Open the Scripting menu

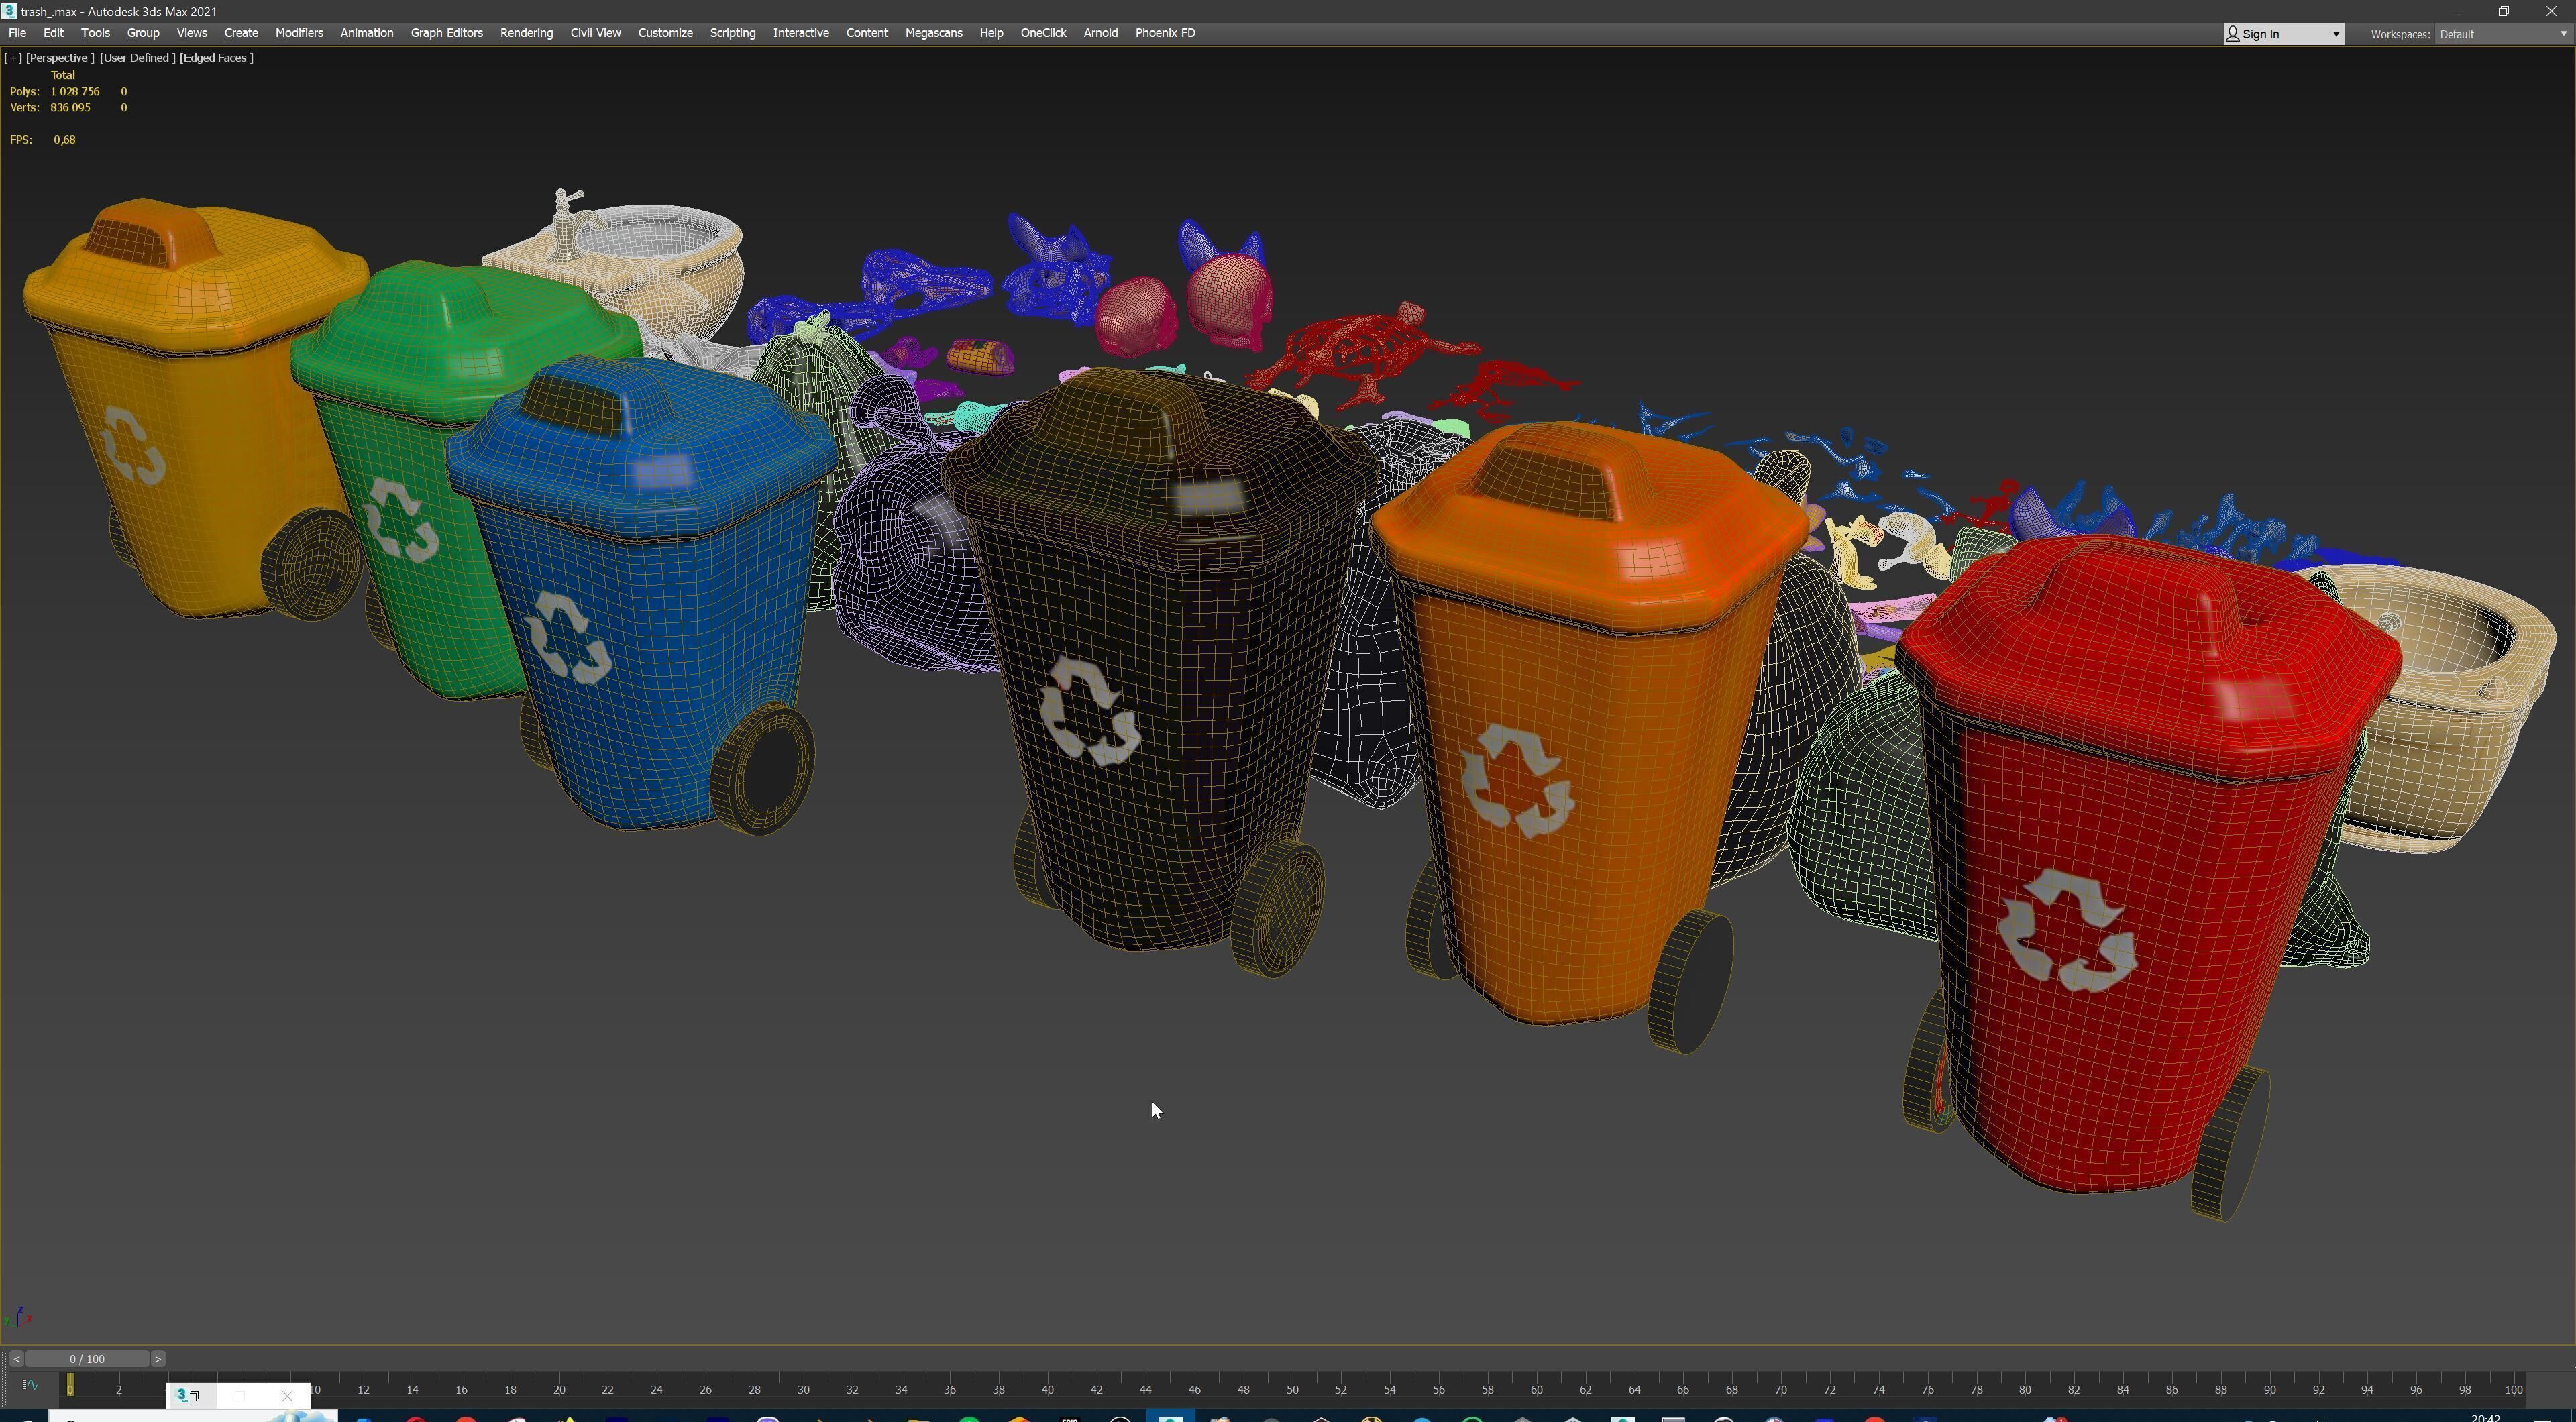[732, 33]
